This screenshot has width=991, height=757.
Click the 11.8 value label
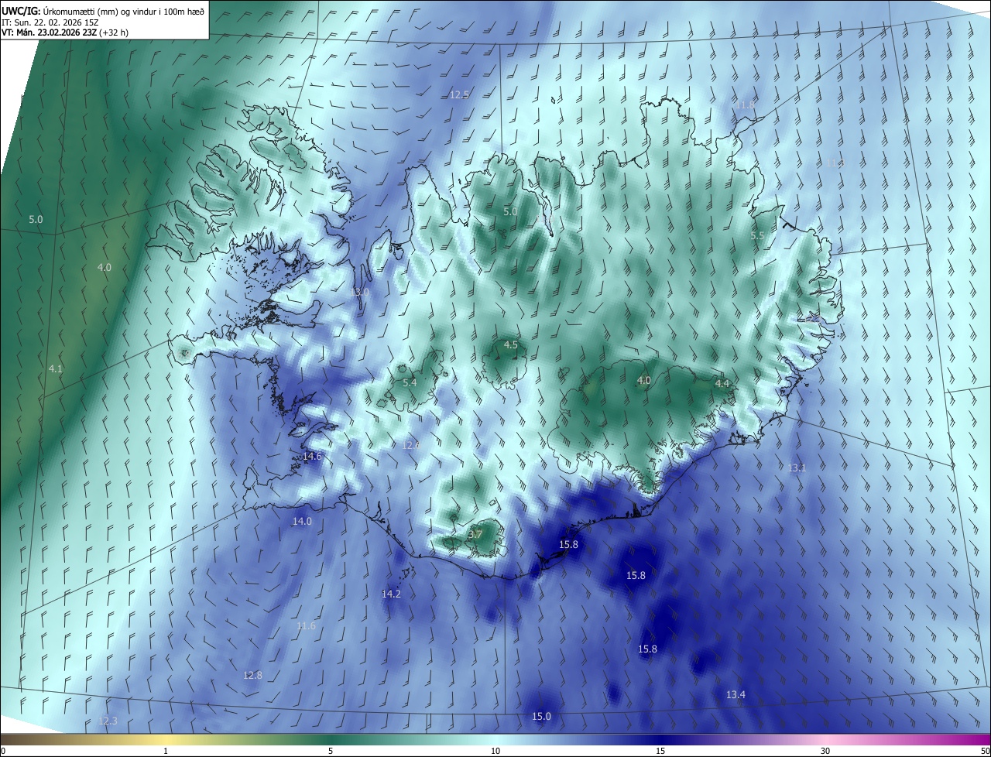745,104
